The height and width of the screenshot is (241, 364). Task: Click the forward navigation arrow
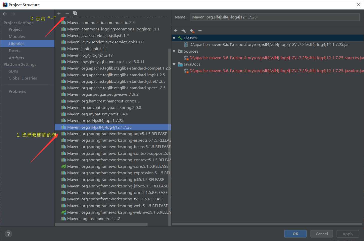pyautogui.click(x=13, y=14)
